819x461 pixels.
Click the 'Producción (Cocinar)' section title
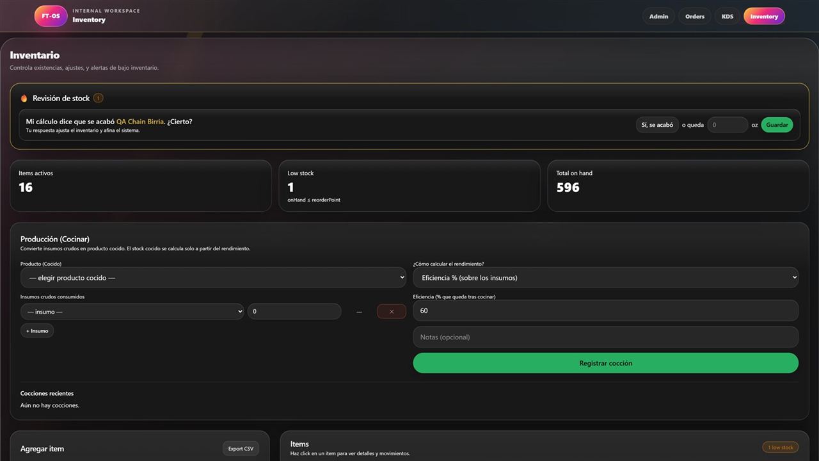[x=55, y=239]
